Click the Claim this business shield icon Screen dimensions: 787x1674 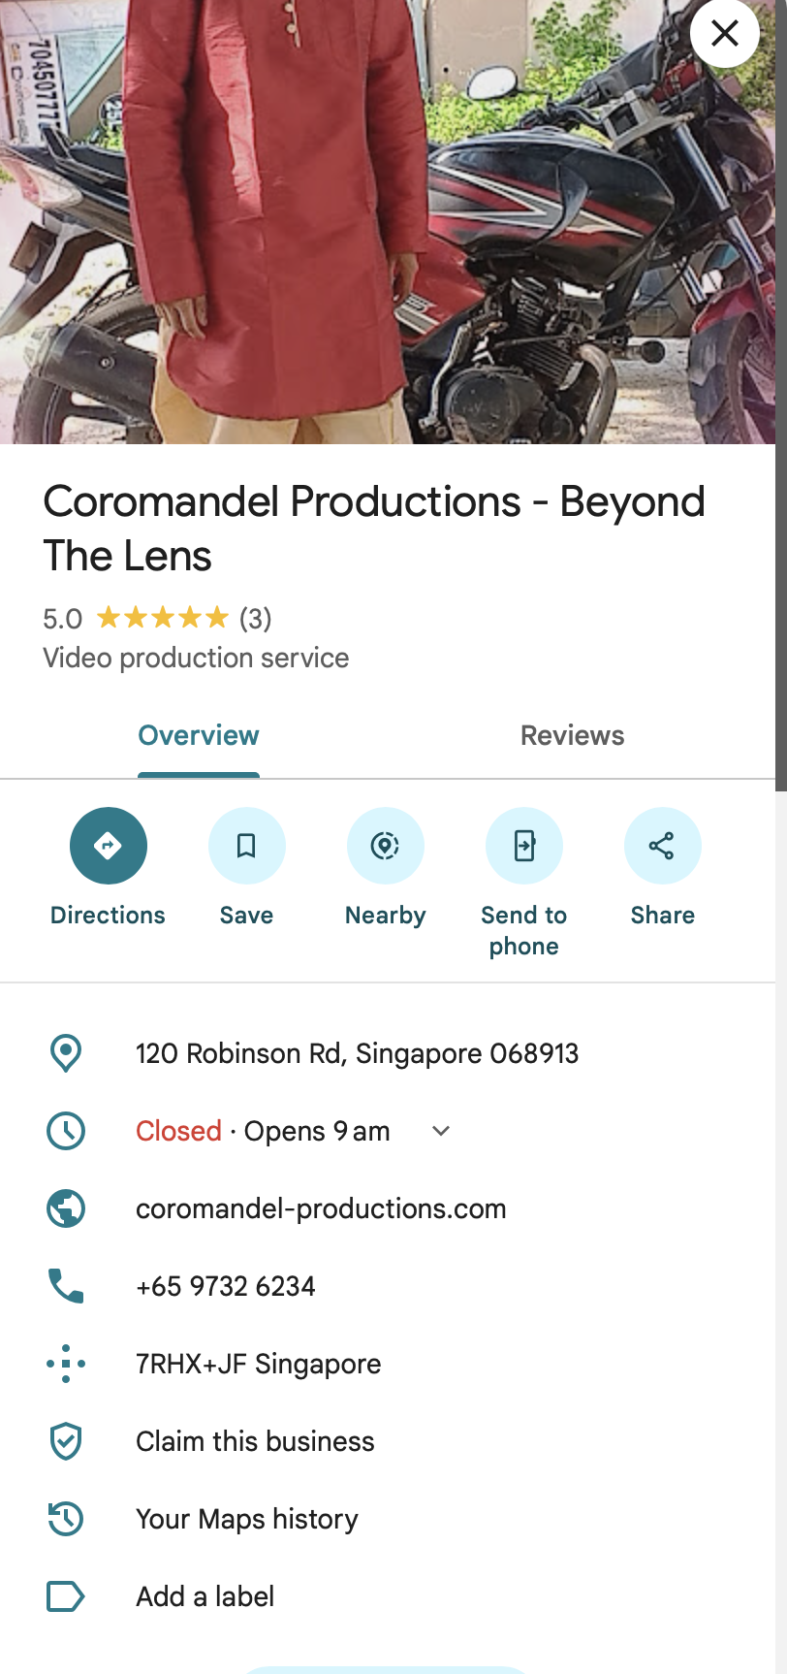[x=66, y=1441]
